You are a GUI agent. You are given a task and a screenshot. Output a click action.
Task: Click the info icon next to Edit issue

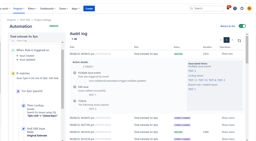pyautogui.click(x=75, y=87)
